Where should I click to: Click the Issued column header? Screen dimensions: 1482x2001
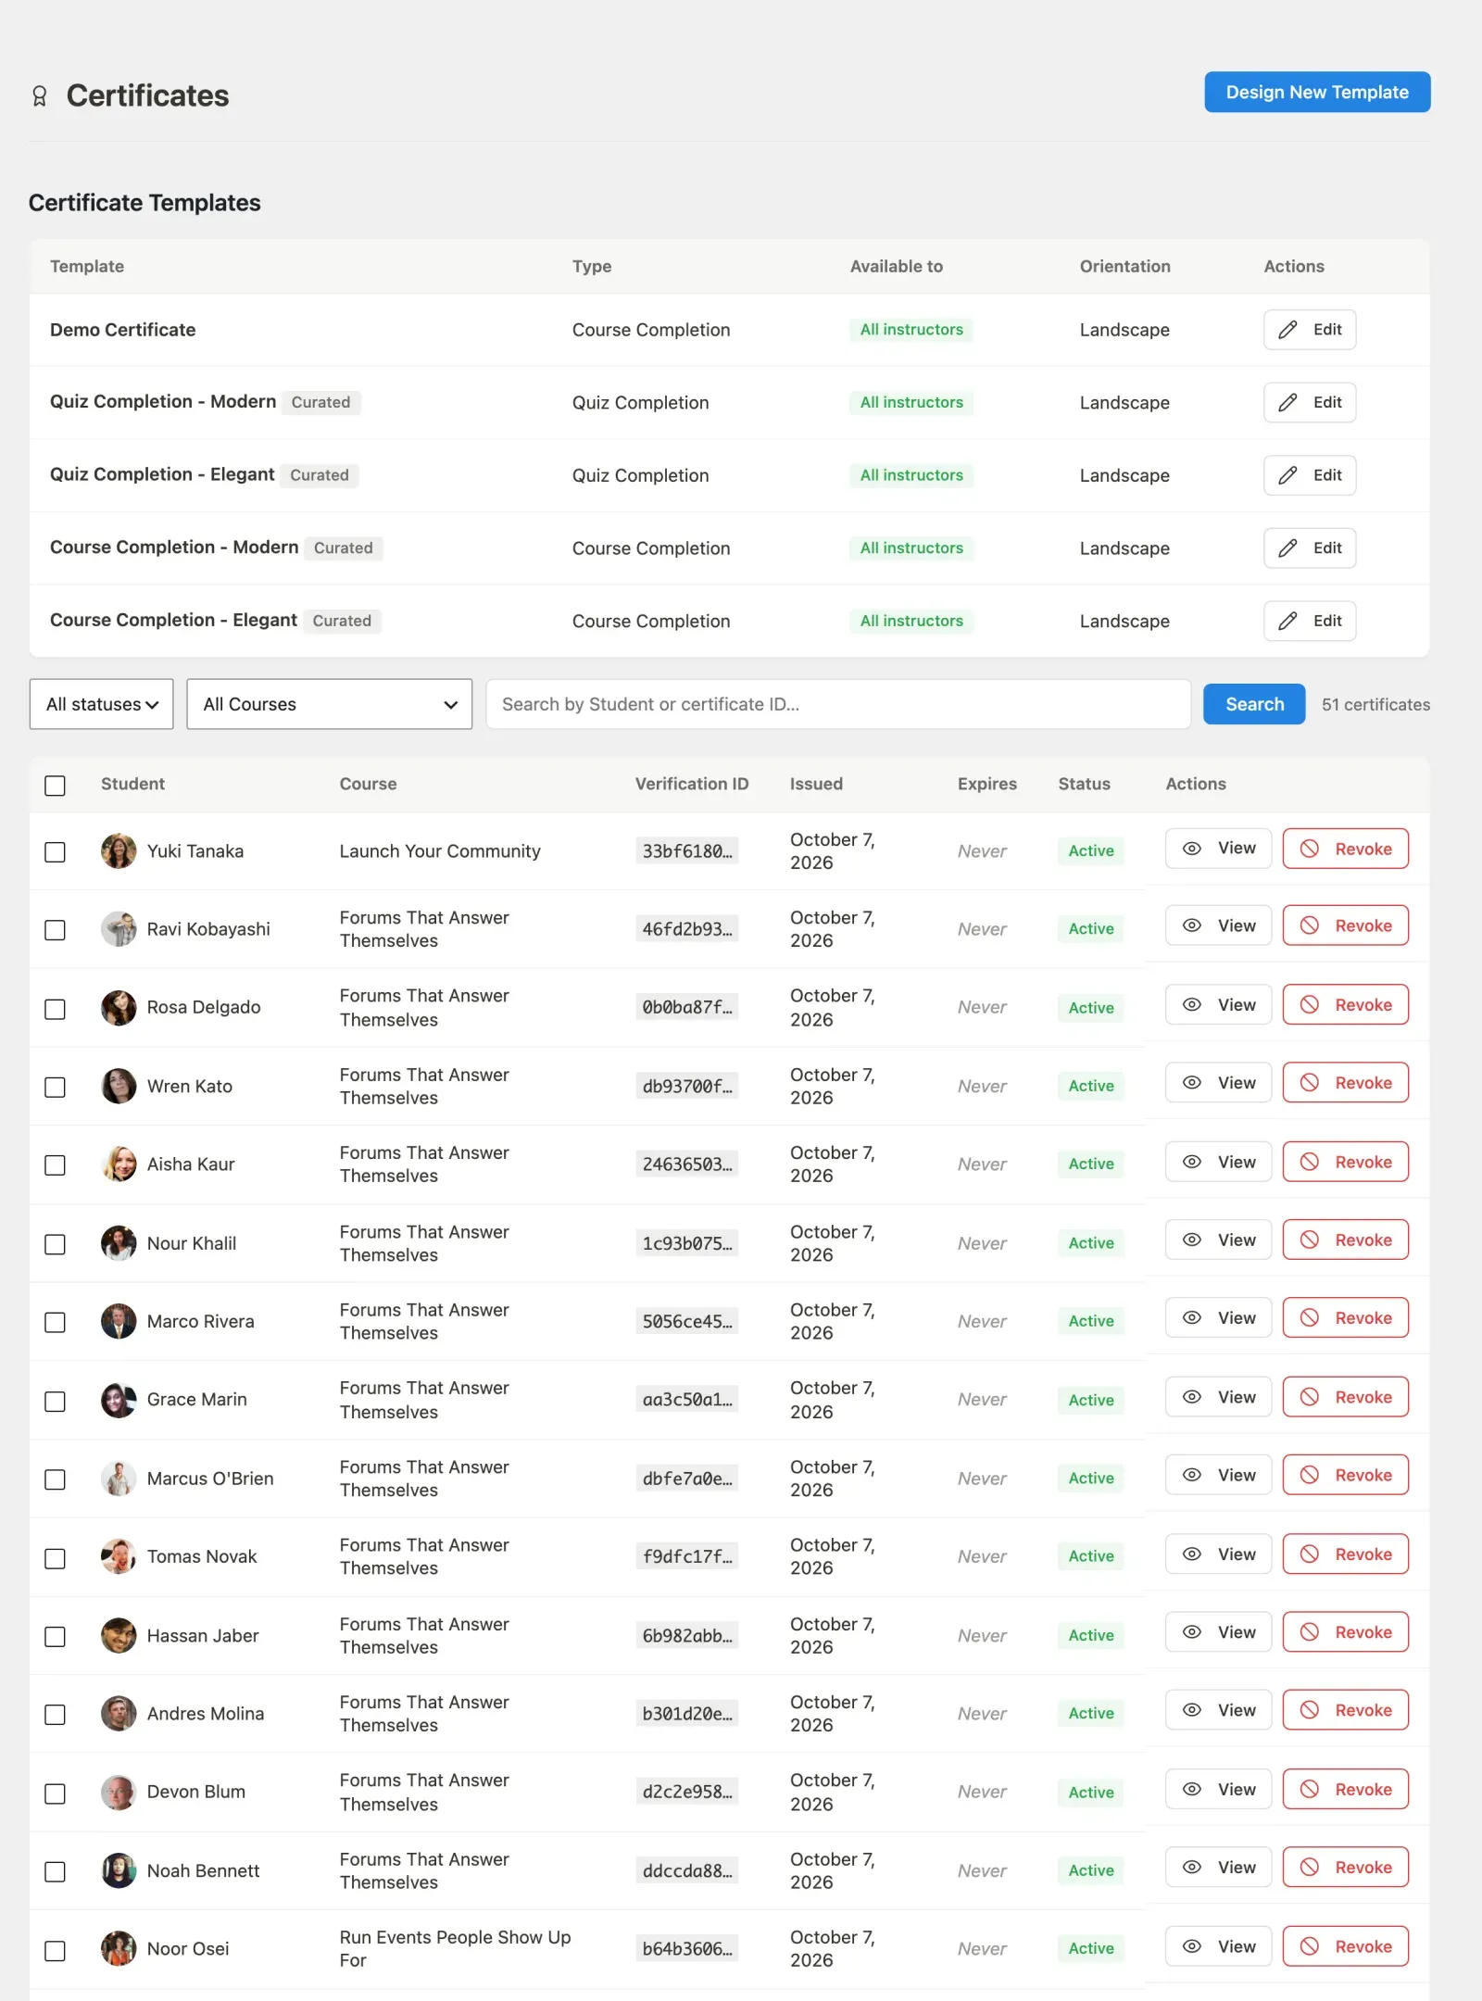[x=816, y=784]
